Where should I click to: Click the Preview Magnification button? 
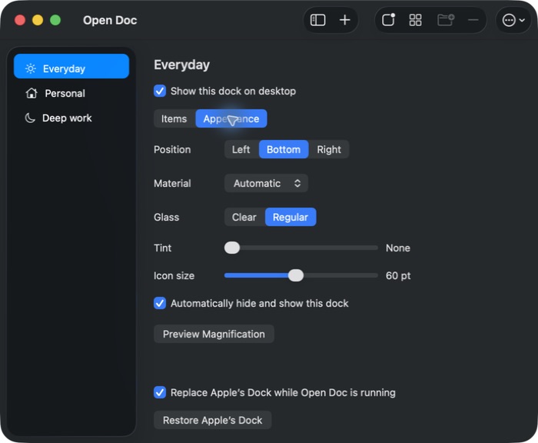(x=214, y=334)
